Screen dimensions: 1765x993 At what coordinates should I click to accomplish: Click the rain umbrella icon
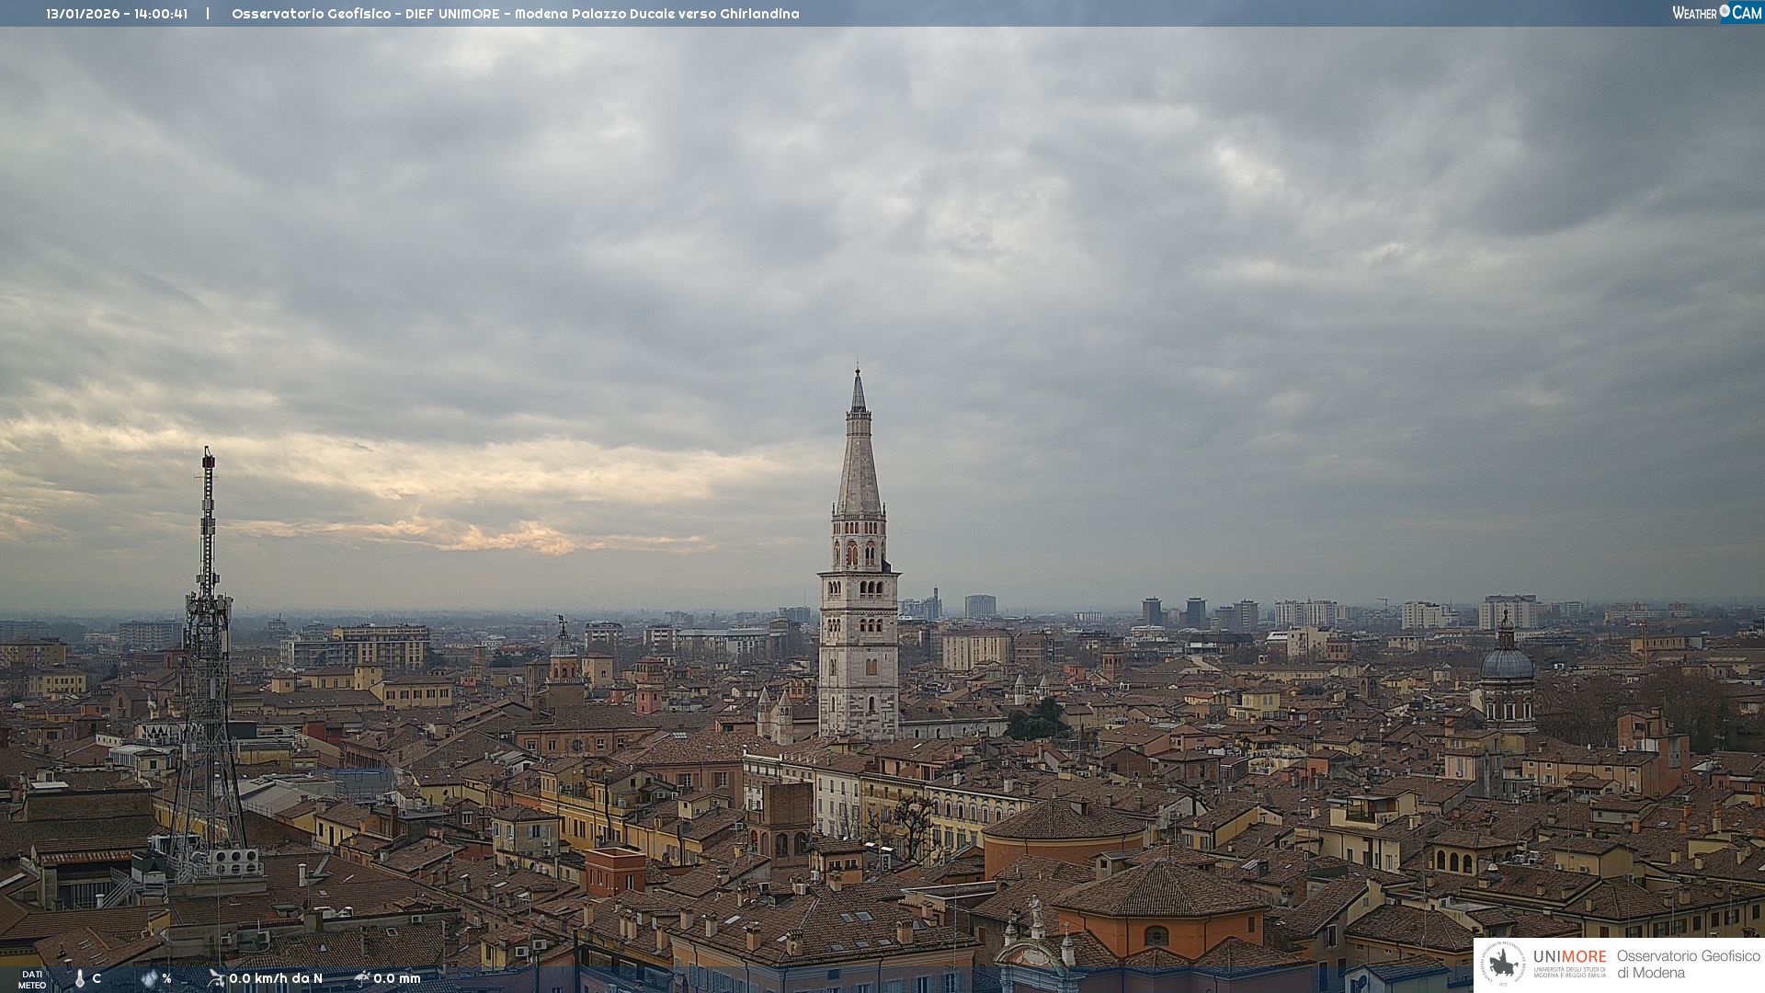point(361,978)
